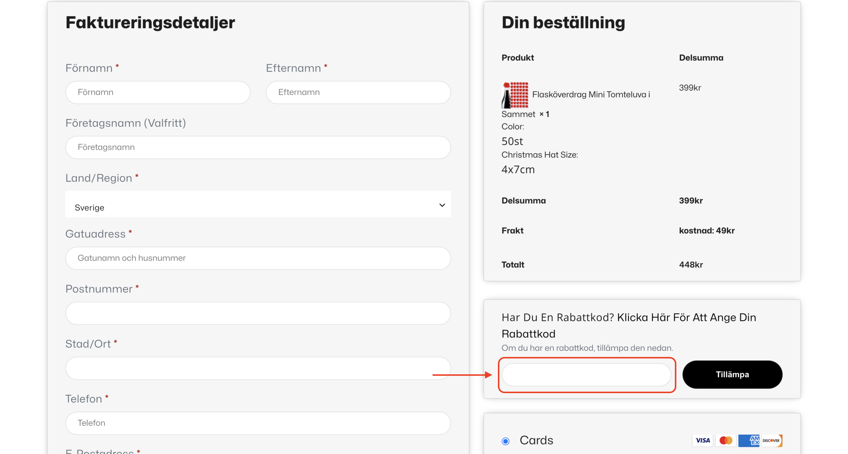Screen dimensions: 848x454
Task: Click the Gatuadress street input field
Action: 258,258
